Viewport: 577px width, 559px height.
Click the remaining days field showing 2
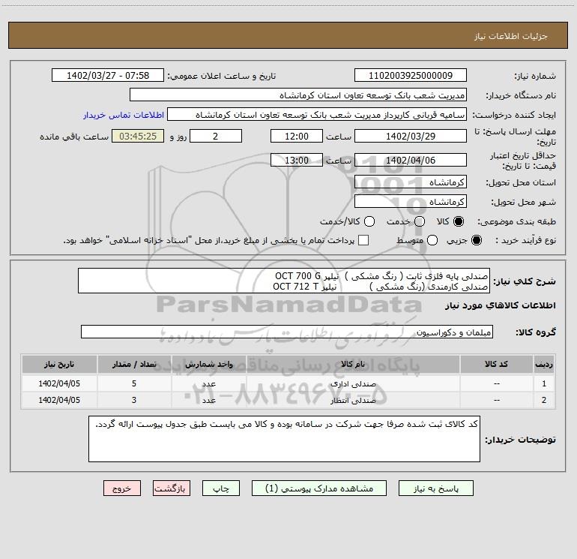pyautogui.click(x=216, y=136)
